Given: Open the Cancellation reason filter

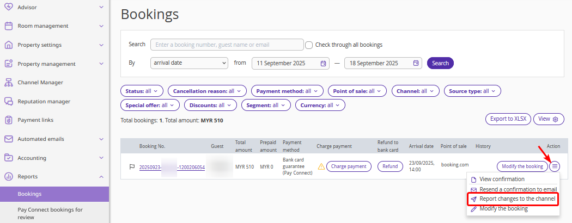Looking at the screenshot, I should (207, 91).
